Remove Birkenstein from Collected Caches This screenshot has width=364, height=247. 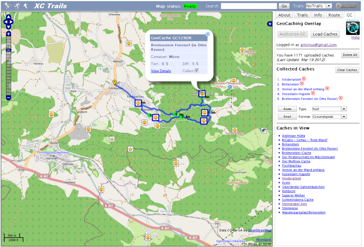pyautogui.click(x=302, y=84)
